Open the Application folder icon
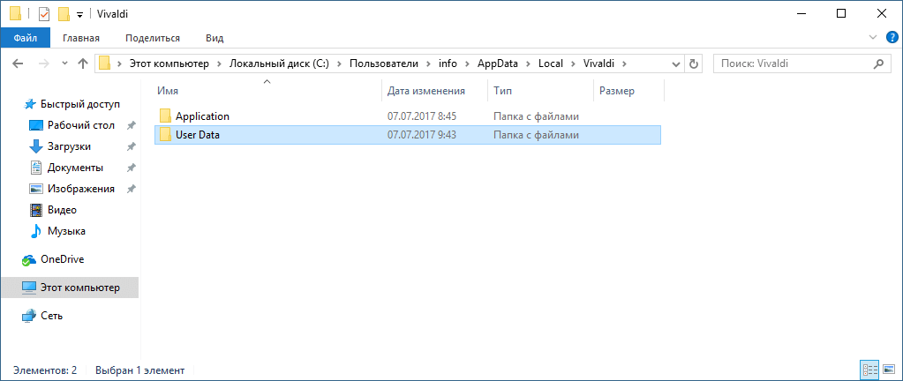Screen dimensions: 903x381 (x=165, y=116)
